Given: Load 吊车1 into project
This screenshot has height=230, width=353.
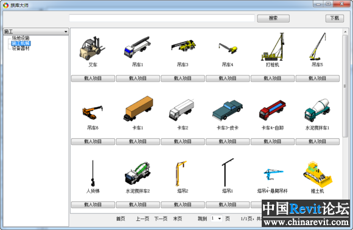Looking at the screenshot, I should coord(138,78).
